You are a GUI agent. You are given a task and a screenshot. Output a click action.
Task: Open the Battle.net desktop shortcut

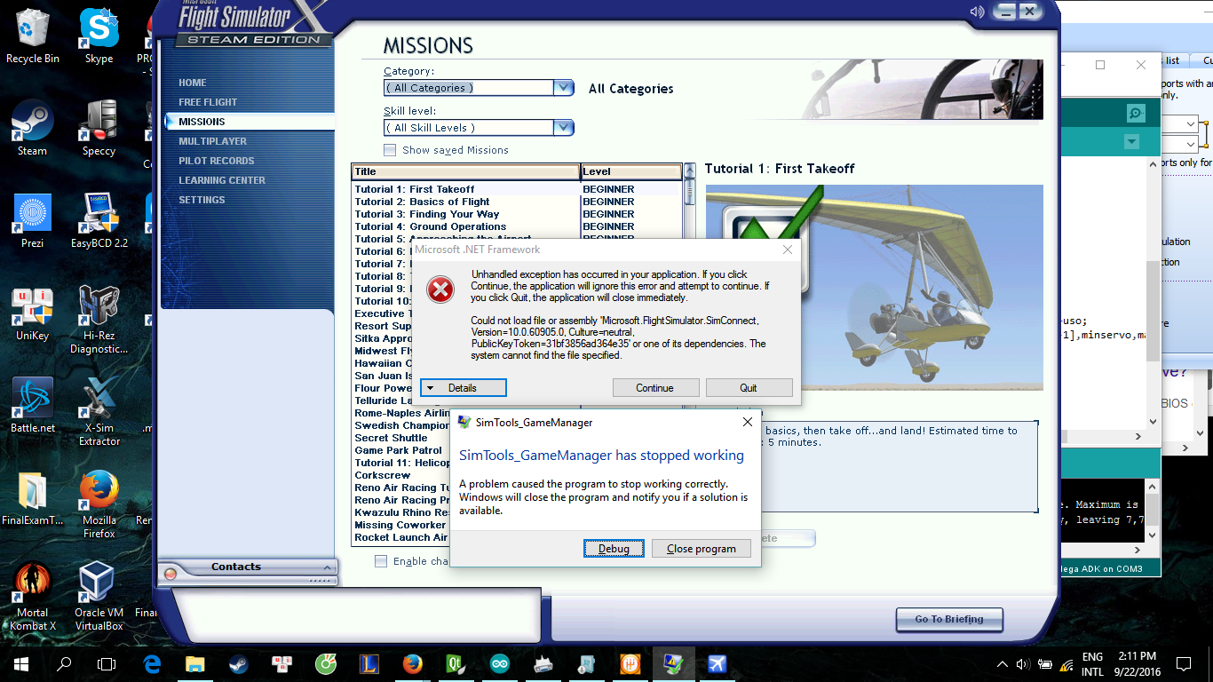(x=33, y=406)
